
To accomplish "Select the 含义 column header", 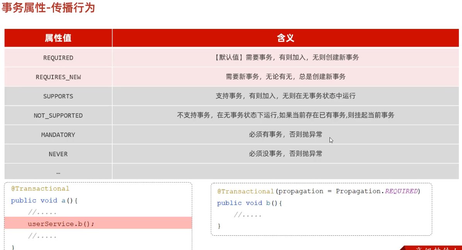I will coord(285,38).
